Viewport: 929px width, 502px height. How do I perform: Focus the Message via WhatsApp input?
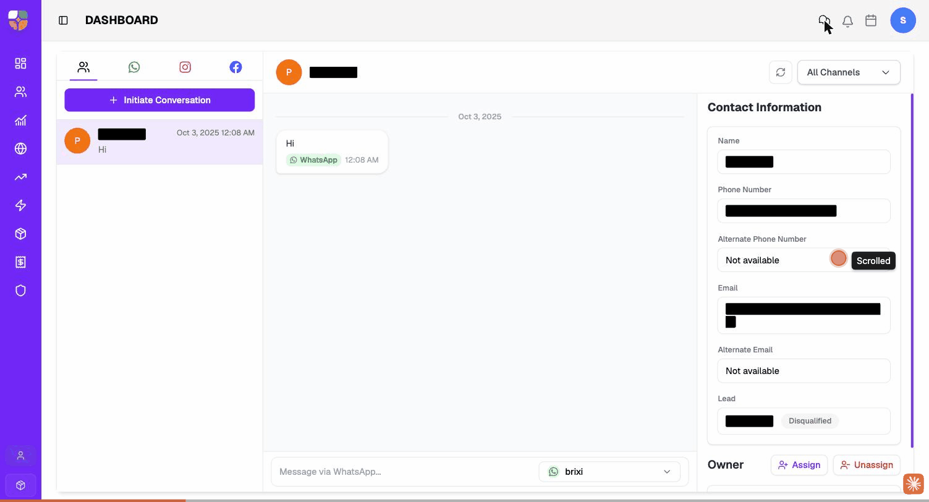(x=405, y=472)
